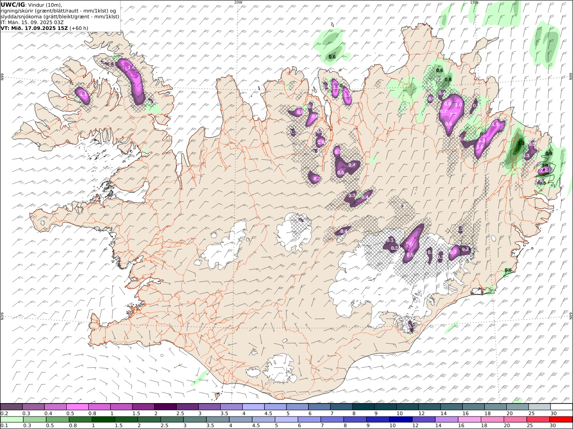Click the bright red 30 swatch in the lower rain scale
The height and width of the screenshot is (429, 573).
tap(561, 420)
